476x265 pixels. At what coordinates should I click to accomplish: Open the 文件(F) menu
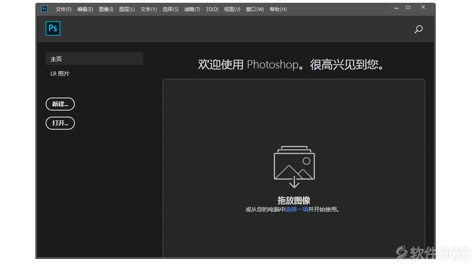click(63, 9)
